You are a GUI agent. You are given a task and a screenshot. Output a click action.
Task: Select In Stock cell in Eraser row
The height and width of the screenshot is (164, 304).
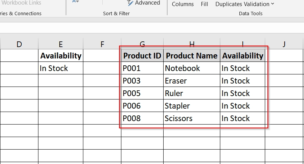(x=242, y=80)
